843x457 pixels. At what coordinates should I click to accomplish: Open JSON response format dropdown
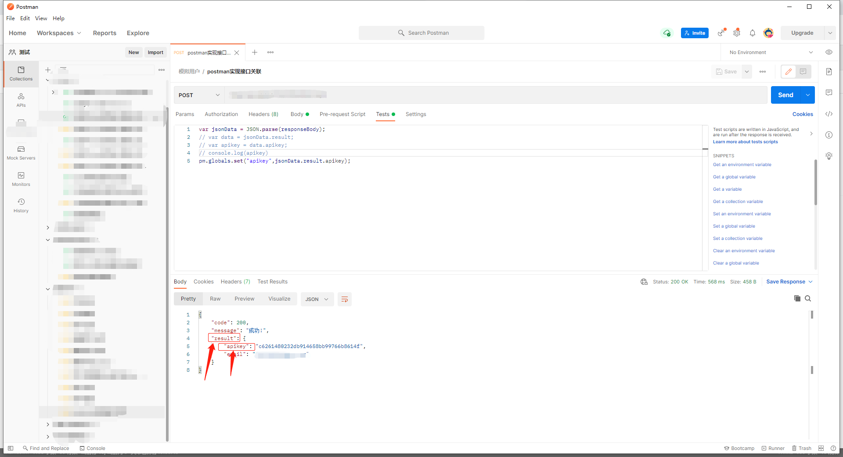pos(317,299)
